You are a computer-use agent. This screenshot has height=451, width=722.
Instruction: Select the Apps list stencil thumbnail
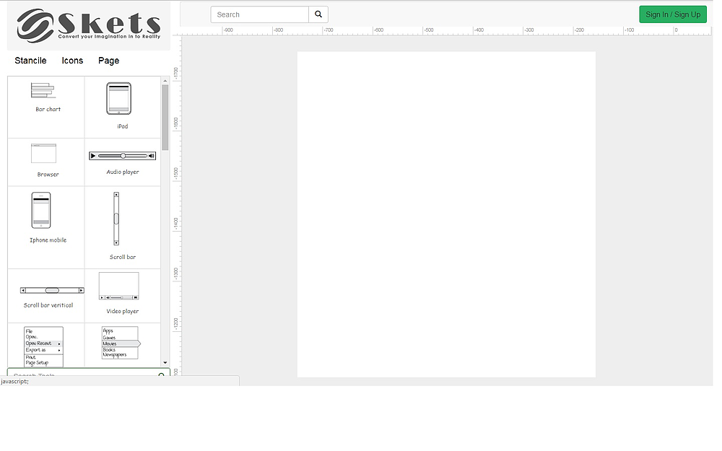coord(121,343)
